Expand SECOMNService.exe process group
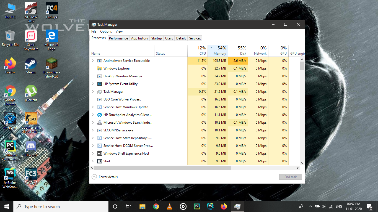Image resolution: width=378 pixels, height=212 pixels. coord(93,130)
